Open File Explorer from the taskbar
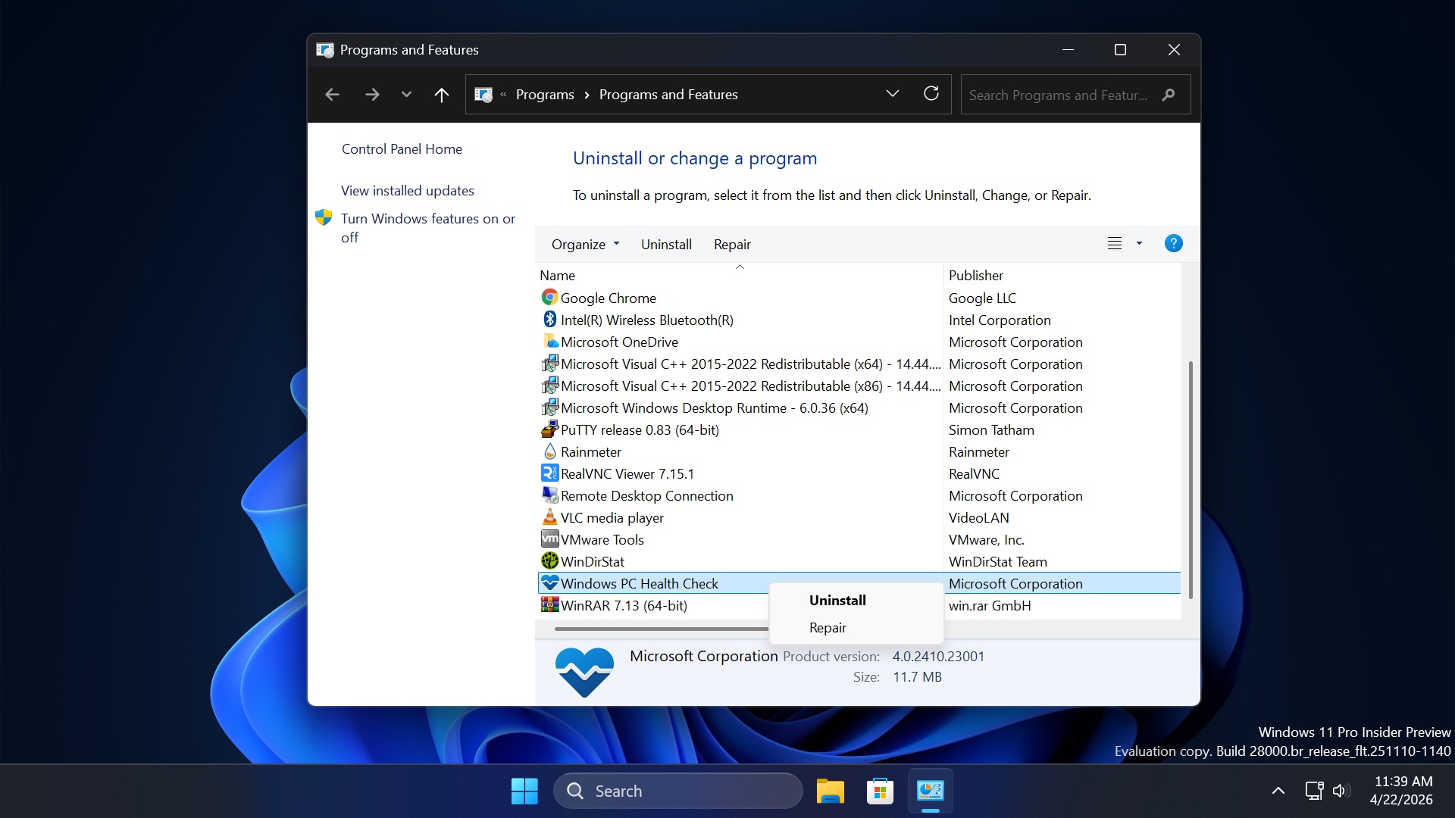The image size is (1455, 818). pos(830,790)
